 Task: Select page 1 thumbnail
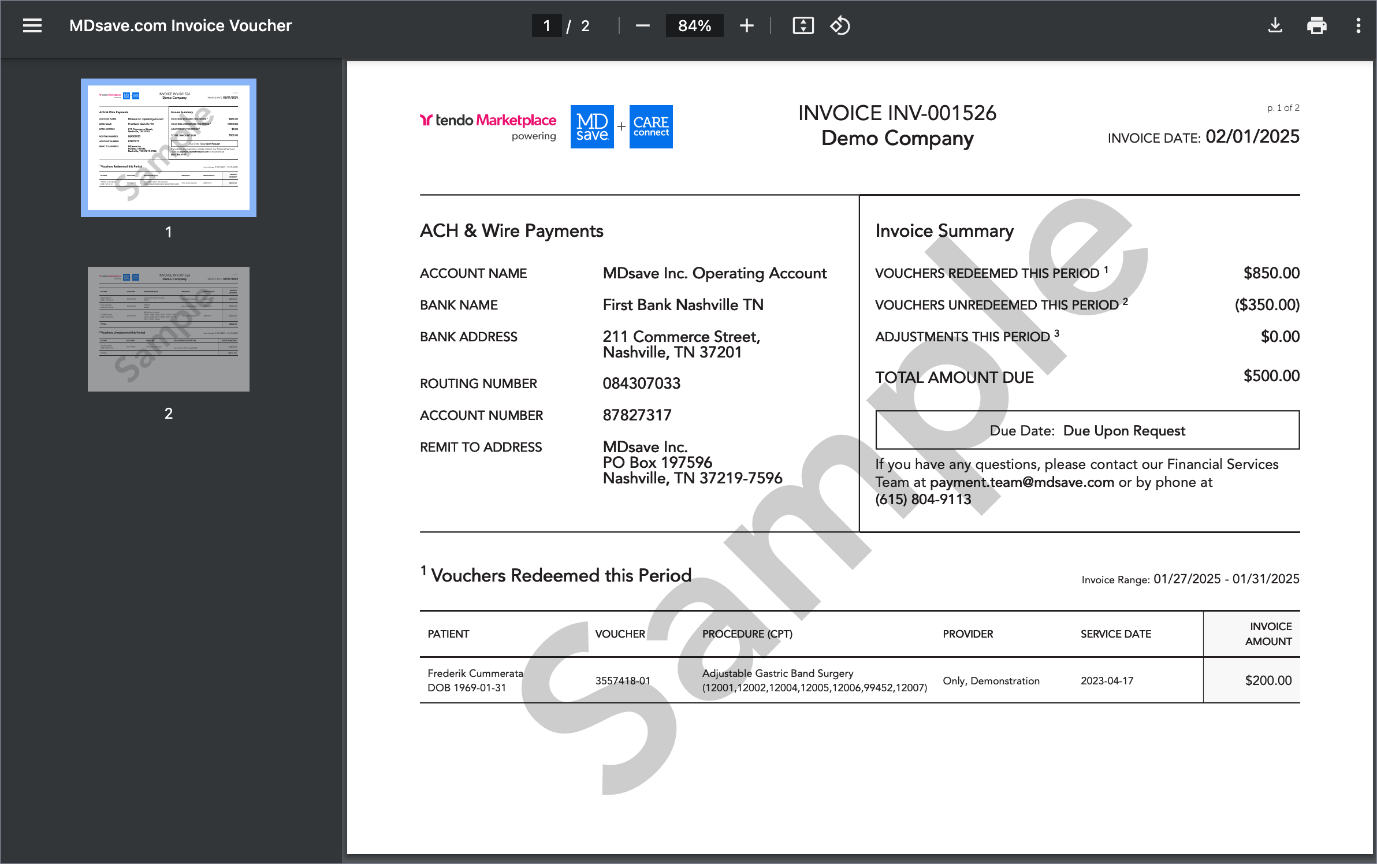(x=168, y=148)
